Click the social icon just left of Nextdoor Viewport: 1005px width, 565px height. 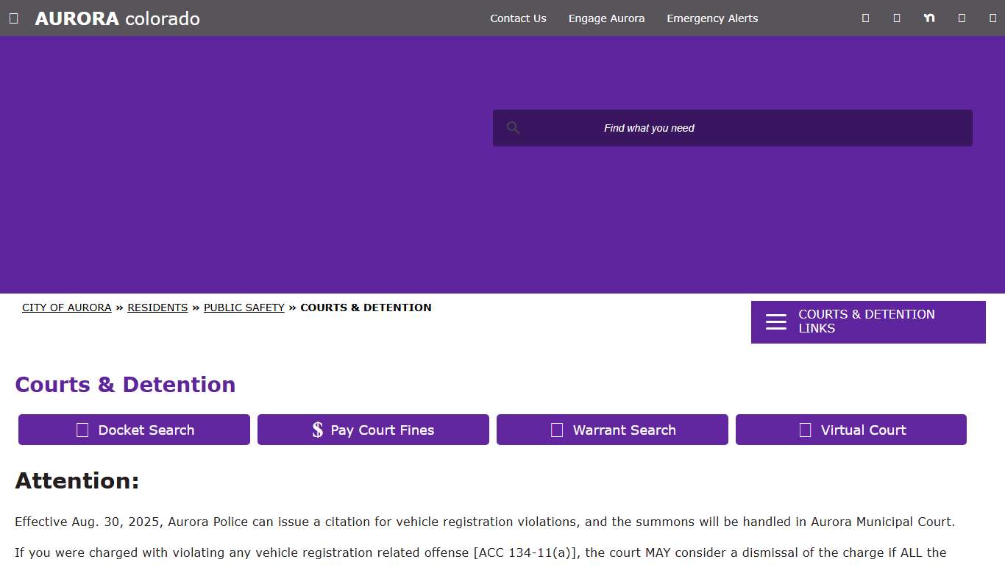pyautogui.click(x=897, y=18)
